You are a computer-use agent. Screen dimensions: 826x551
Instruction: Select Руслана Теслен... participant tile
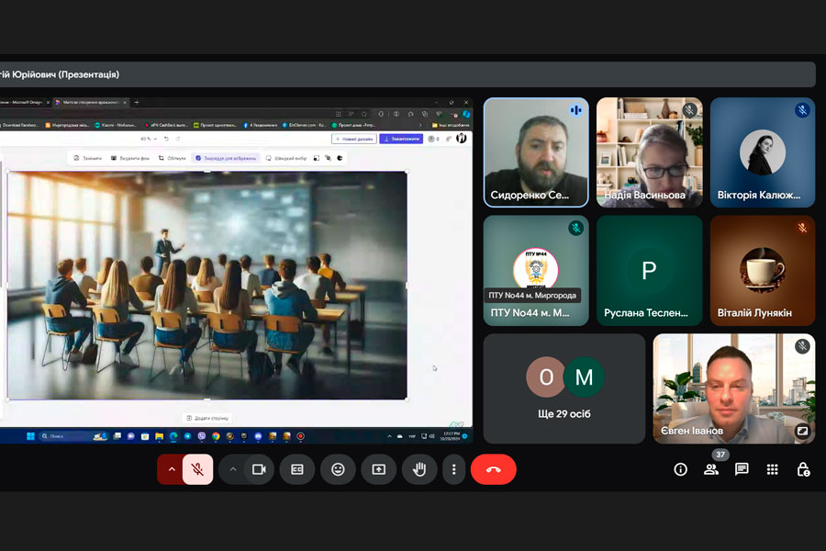pyautogui.click(x=650, y=271)
